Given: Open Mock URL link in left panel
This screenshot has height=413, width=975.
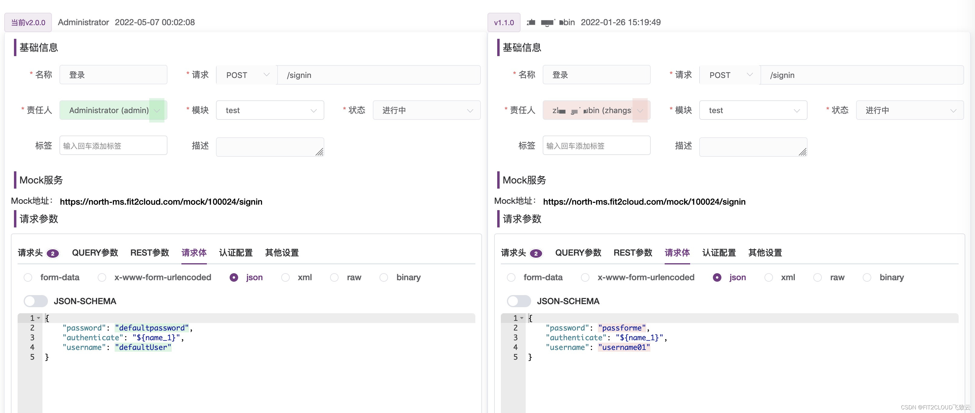Looking at the screenshot, I should [161, 202].
